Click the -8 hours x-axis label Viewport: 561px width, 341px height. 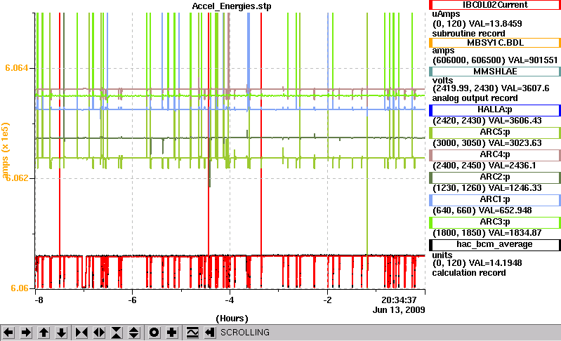click(x=39, y=300)
